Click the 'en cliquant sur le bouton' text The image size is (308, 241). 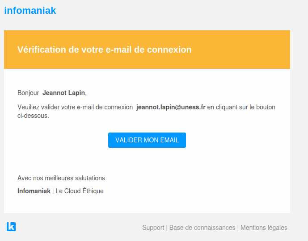(241, 107)
